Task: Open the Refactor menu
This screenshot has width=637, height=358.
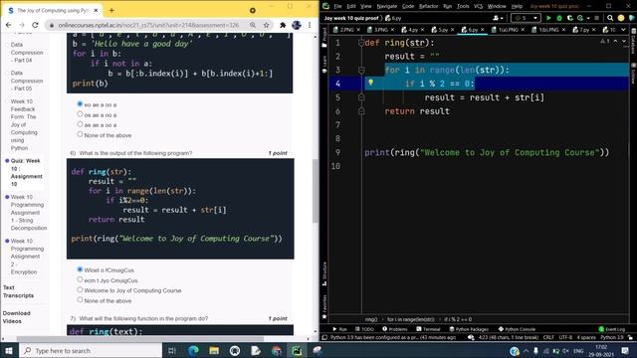Action: 428,6
